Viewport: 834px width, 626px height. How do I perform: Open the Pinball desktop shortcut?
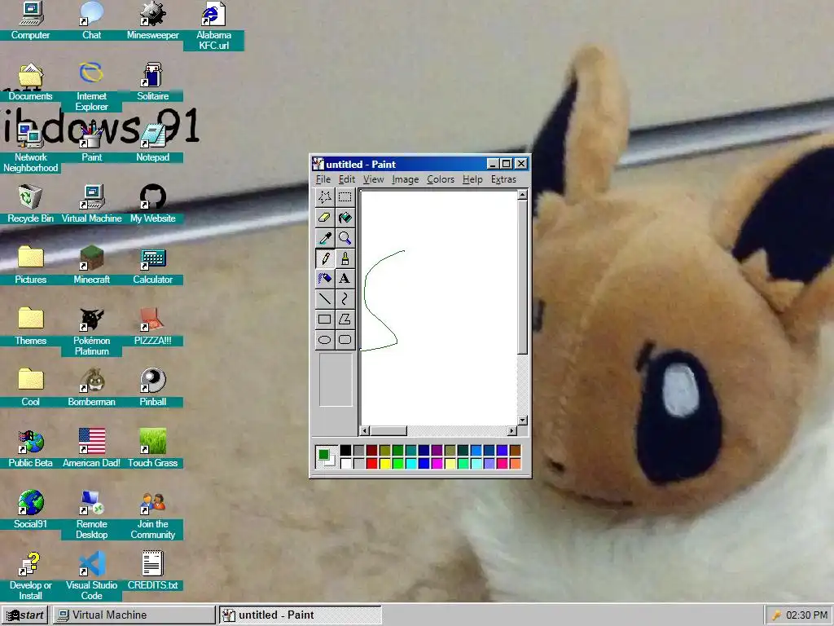point(152,387)
